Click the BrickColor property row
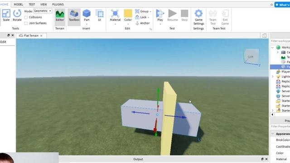 click(280, 140)
